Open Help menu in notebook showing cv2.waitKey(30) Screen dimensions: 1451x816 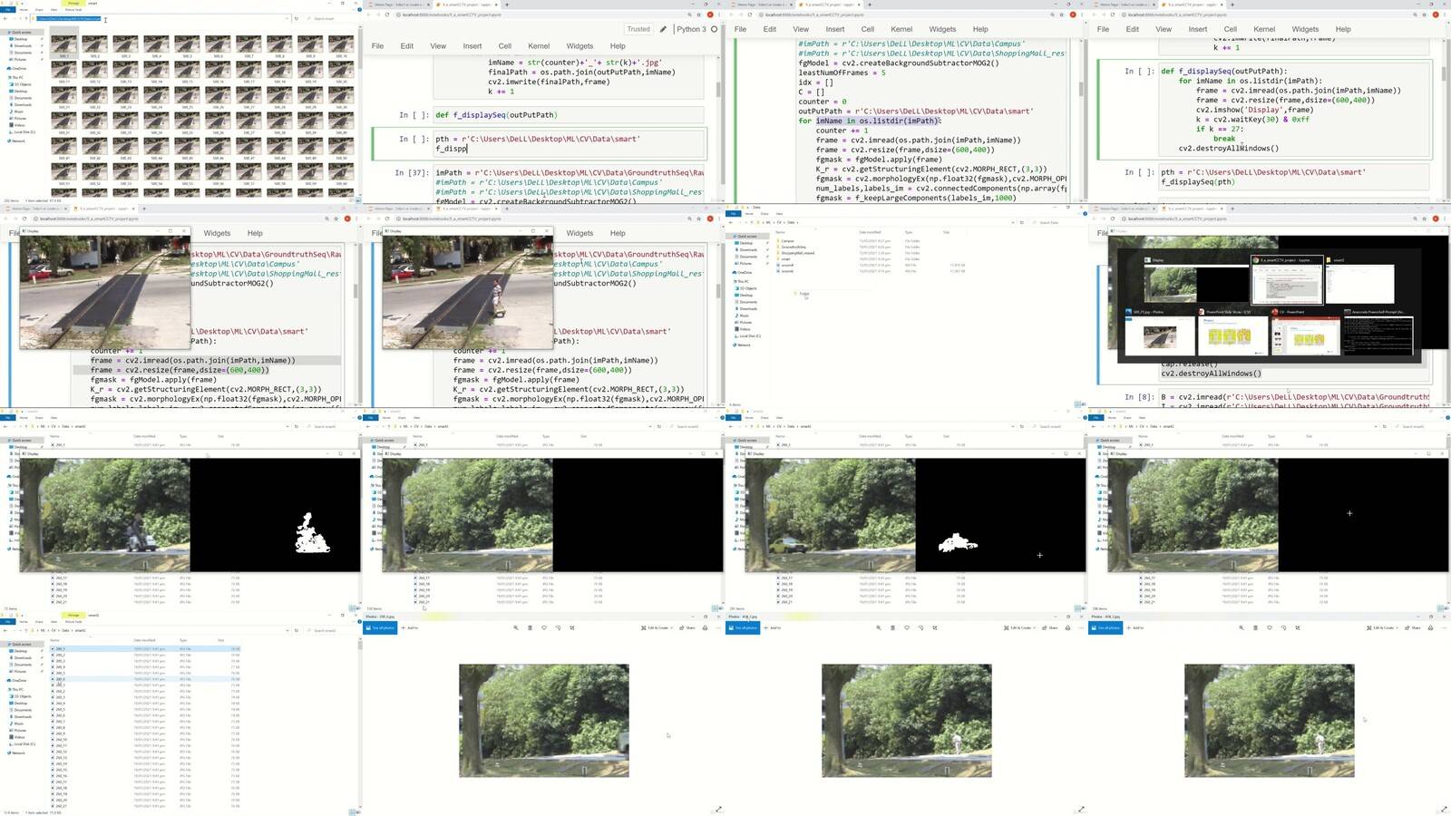[x=1343, y=29]
